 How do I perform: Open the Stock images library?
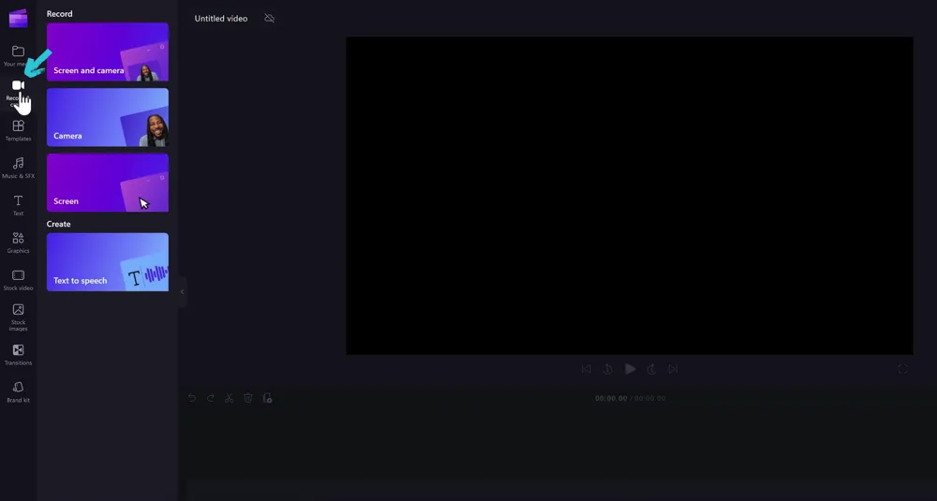point(18,317)
